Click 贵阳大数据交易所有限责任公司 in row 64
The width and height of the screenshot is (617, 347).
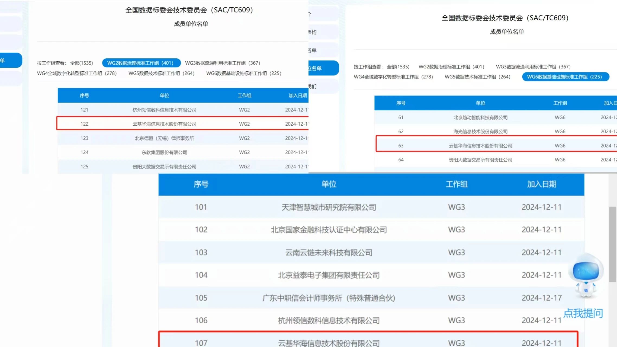coord(480,160)
